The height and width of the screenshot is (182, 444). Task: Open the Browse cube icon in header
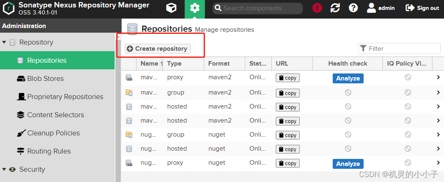(171, 8)
